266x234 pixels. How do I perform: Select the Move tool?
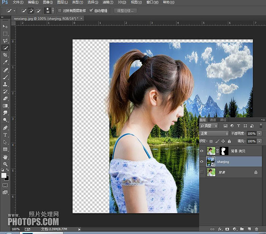(5, 26)
